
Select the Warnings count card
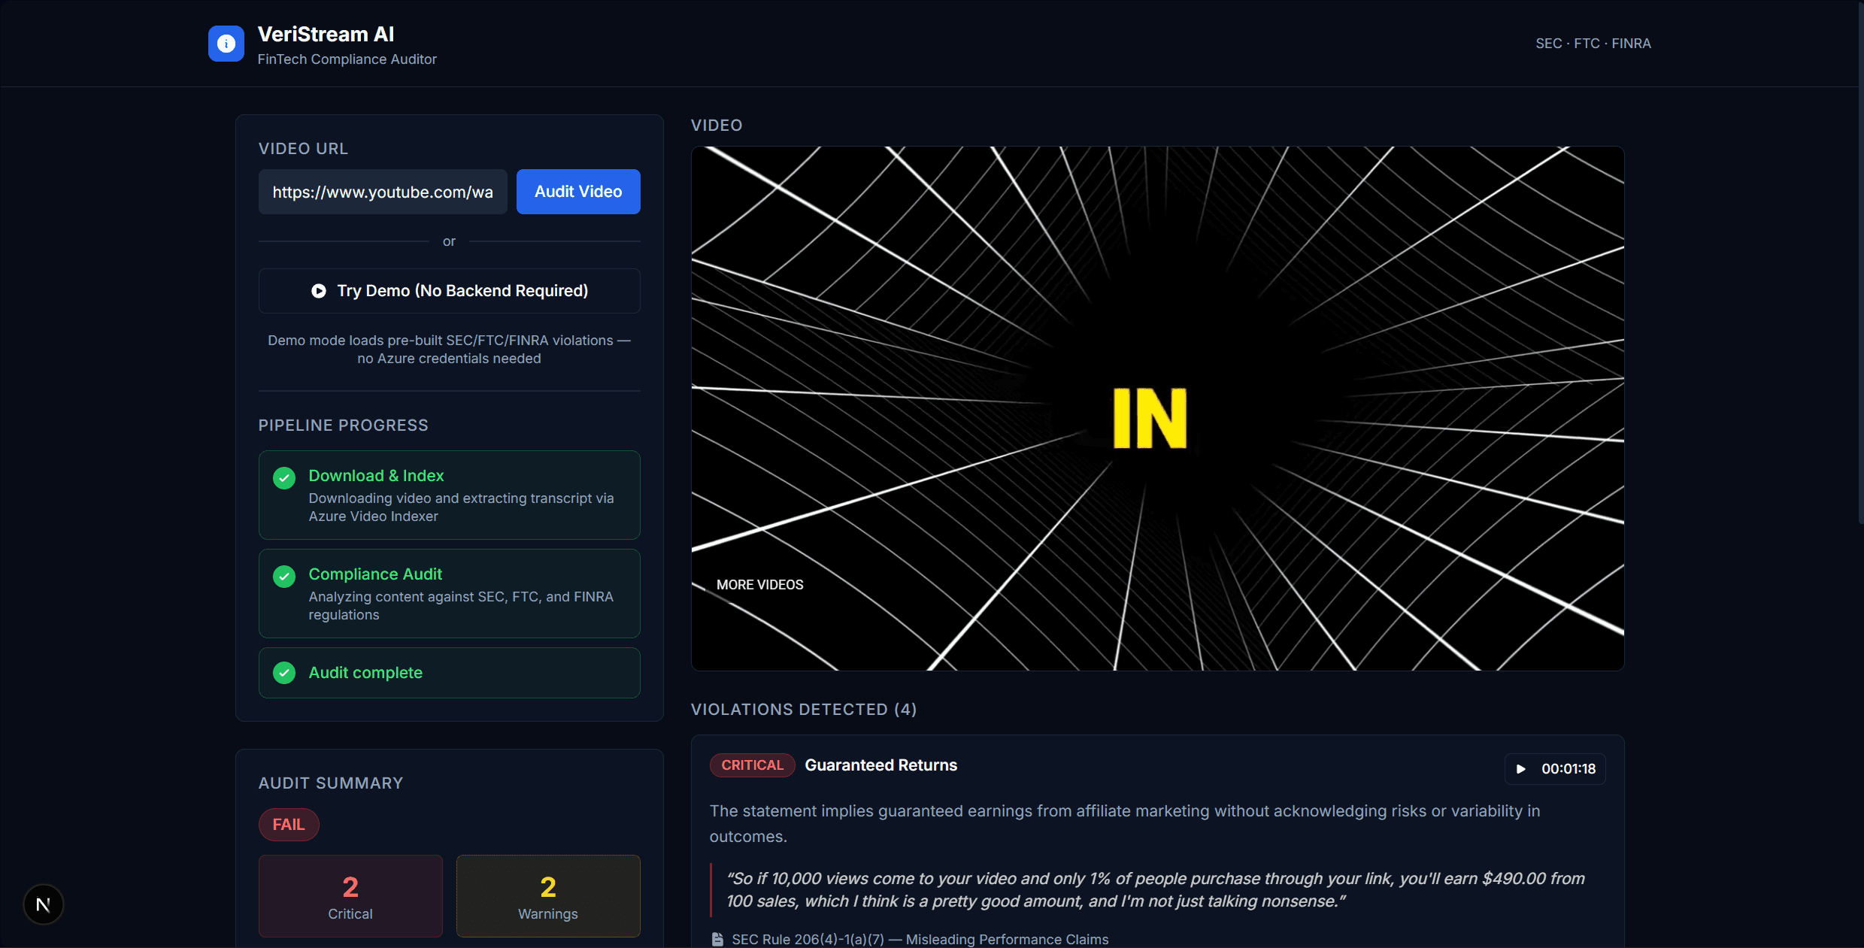point(548,896)
